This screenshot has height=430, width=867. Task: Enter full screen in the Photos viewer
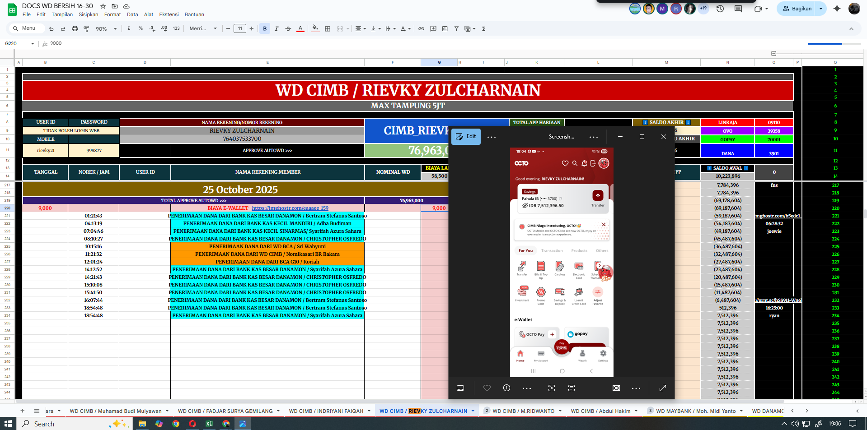coord(663,388)
